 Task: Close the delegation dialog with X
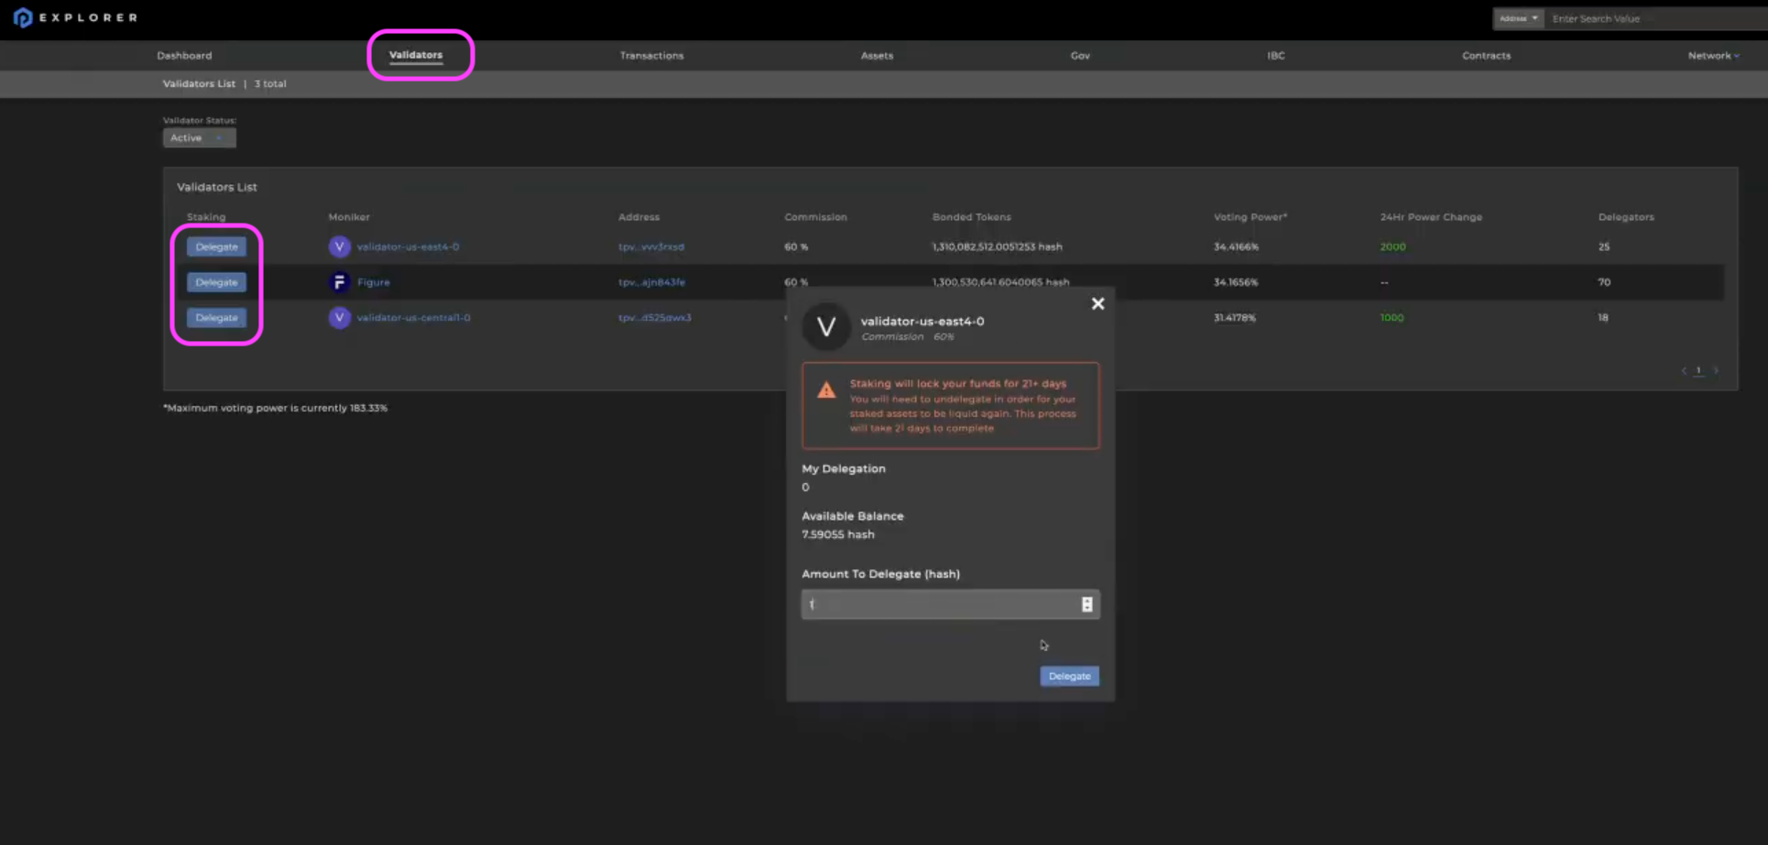(1097, 303)
